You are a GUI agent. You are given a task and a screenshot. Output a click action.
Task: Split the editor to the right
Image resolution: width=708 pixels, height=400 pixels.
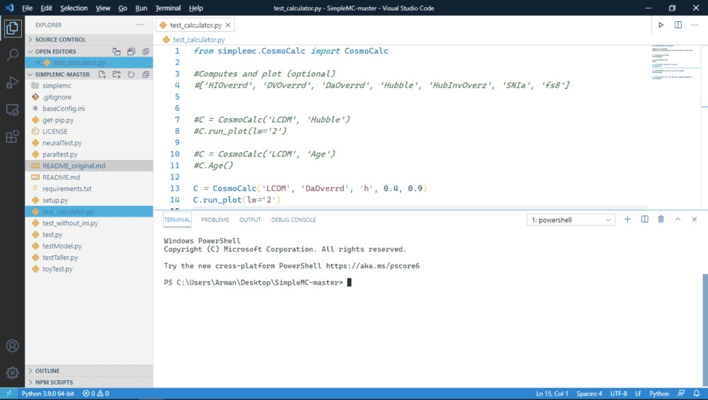(x=678, y=25)
